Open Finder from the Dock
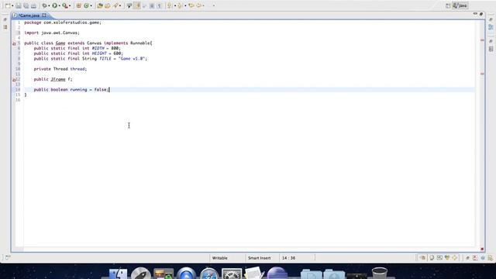 (118, 274)
